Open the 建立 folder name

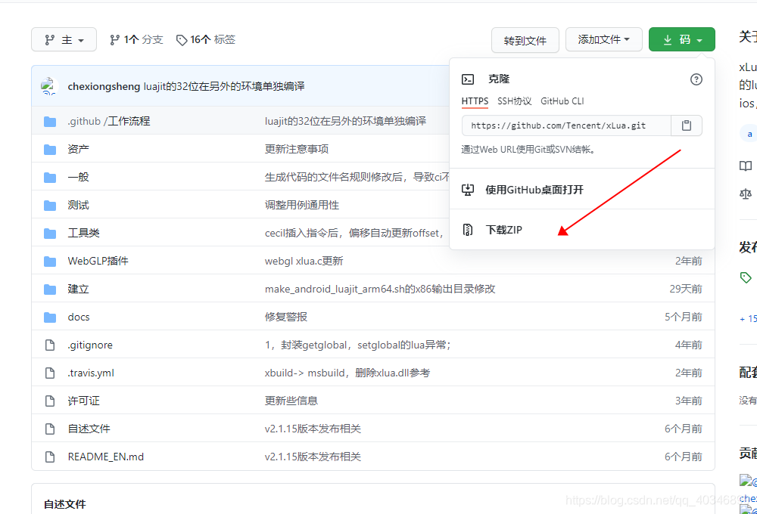click(x=78, y=289)
